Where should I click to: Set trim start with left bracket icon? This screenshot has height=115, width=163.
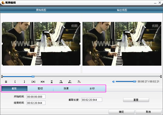point(15,82)
